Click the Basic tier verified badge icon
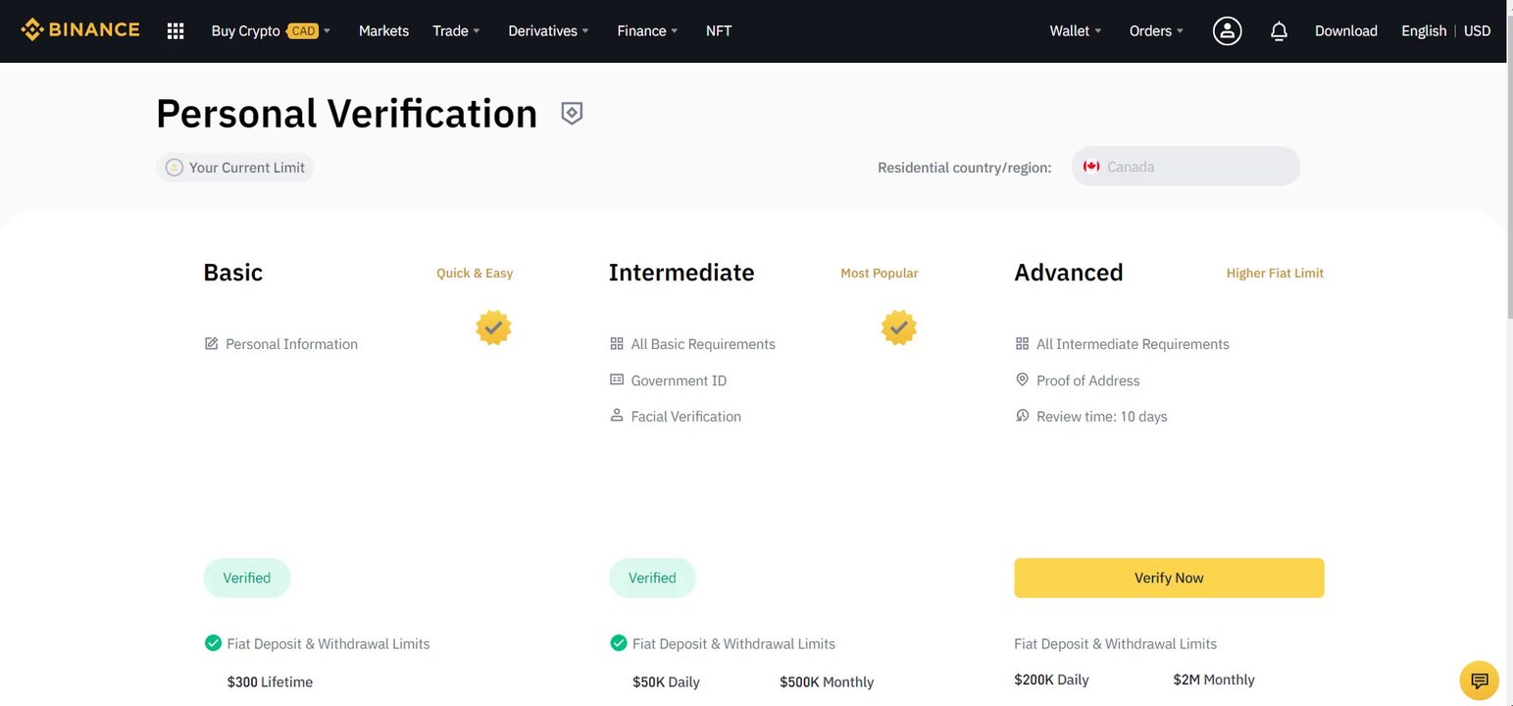1513x706 pixels. [x=494, y=328]
